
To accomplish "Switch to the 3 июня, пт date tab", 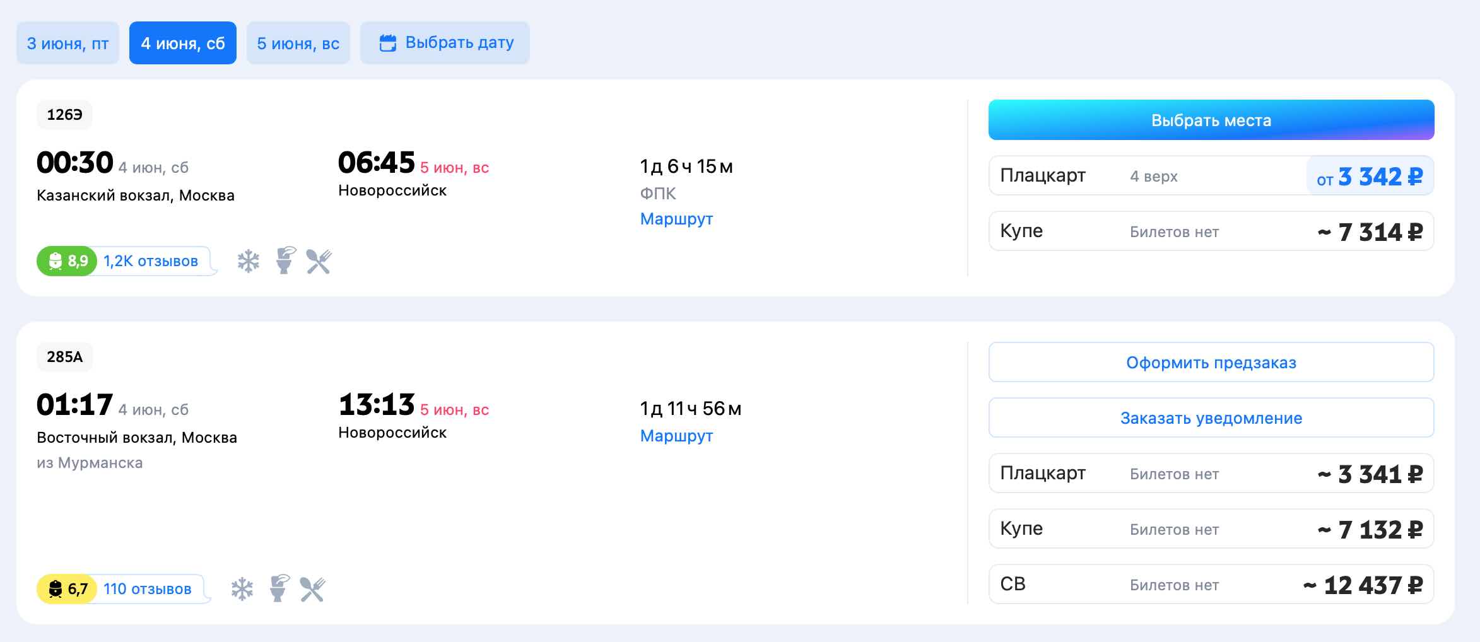I will pos(68,43).
